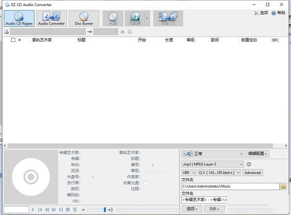Click the 歌词 column header

(x=215, y=40)
